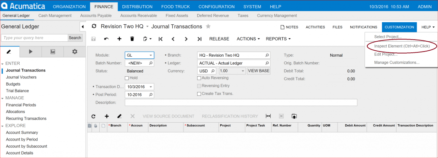The height and width of the screenshot is (158, 438).
Task: Collapse the General Ledger side panel arrow
Action: (83, 27)
